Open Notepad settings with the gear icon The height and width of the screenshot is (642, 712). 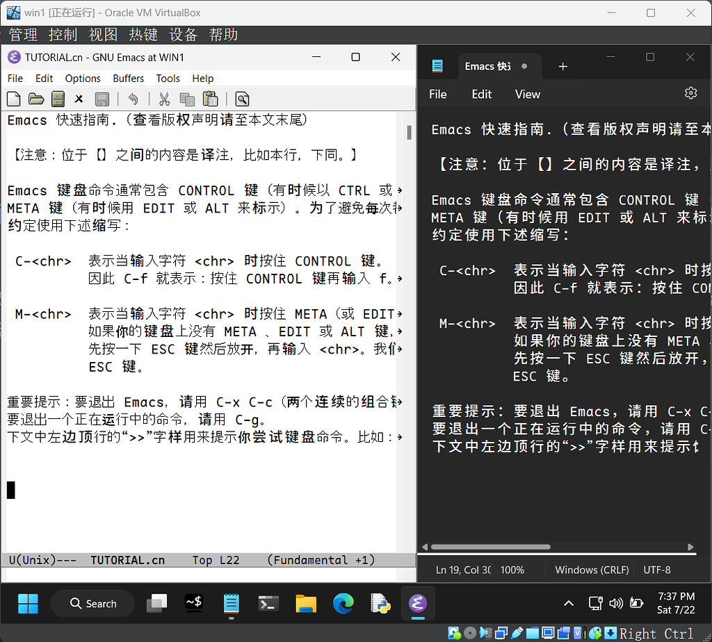690,92
